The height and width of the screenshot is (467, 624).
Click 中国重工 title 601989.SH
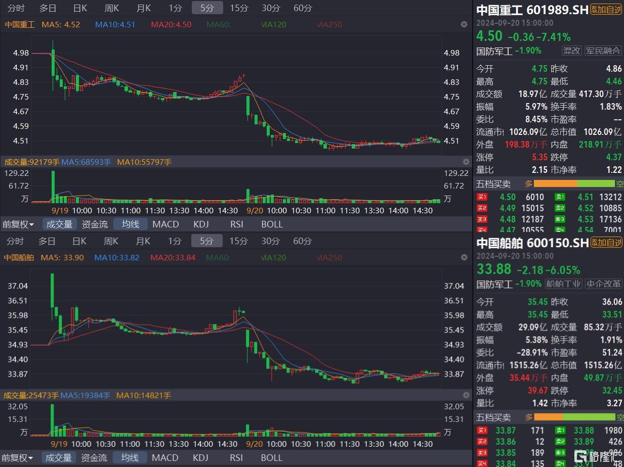click(x=532, y=10)
